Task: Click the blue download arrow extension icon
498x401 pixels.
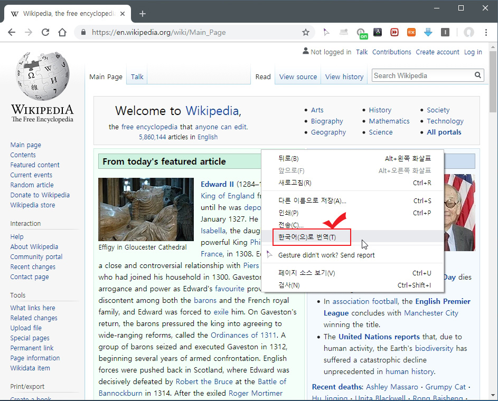Action: click(x=428, y=32)
